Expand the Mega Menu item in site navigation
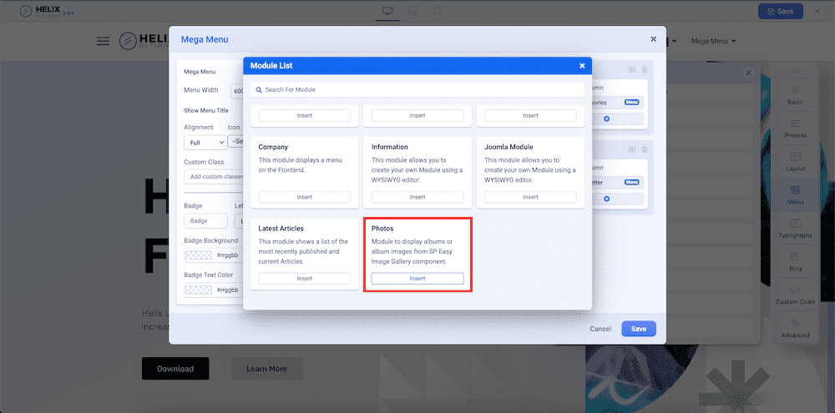 [714, 41]
